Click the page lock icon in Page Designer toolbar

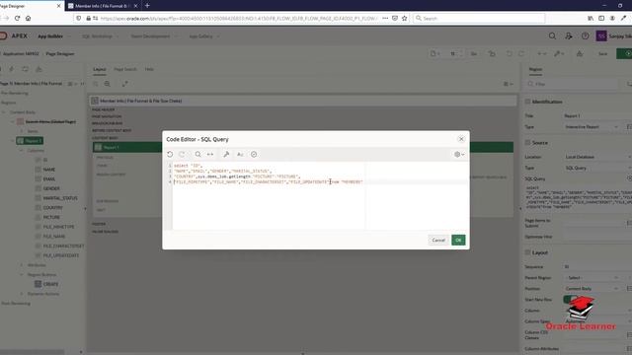tap(492, 53)
